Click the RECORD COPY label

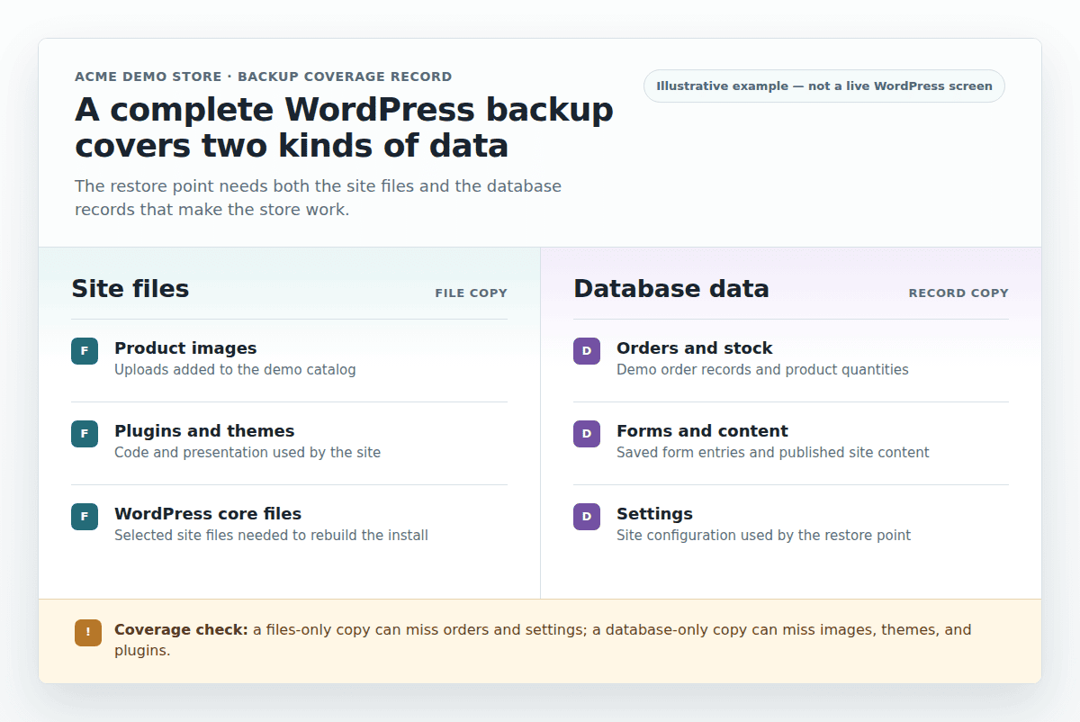958,293
